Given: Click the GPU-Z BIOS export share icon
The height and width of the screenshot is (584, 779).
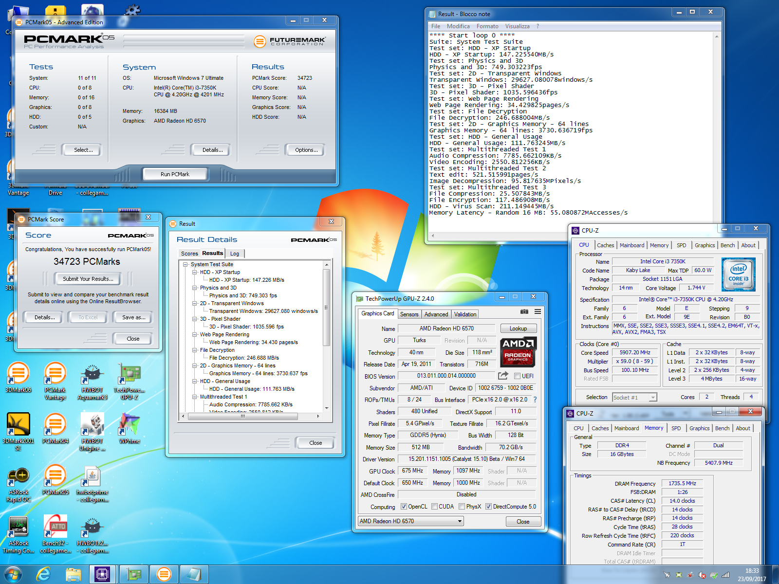Looking at the screenshot, I should click(x=503, y=376).
